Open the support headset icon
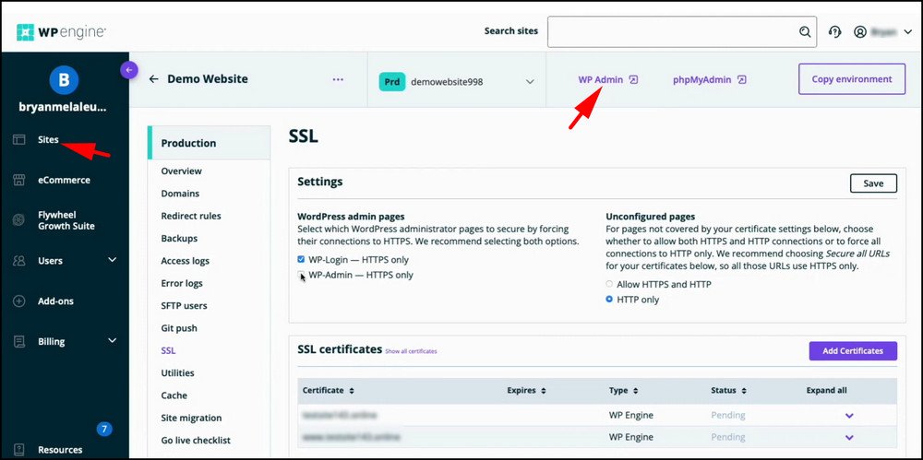This screenshot has width=923, height=460. (835, 31)
